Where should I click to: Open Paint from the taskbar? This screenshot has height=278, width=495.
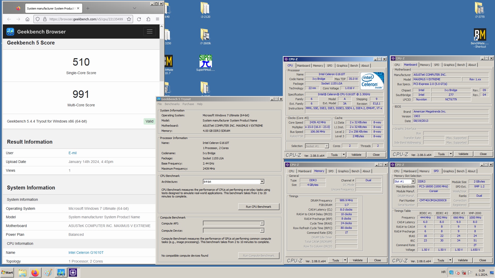point(48,273)
